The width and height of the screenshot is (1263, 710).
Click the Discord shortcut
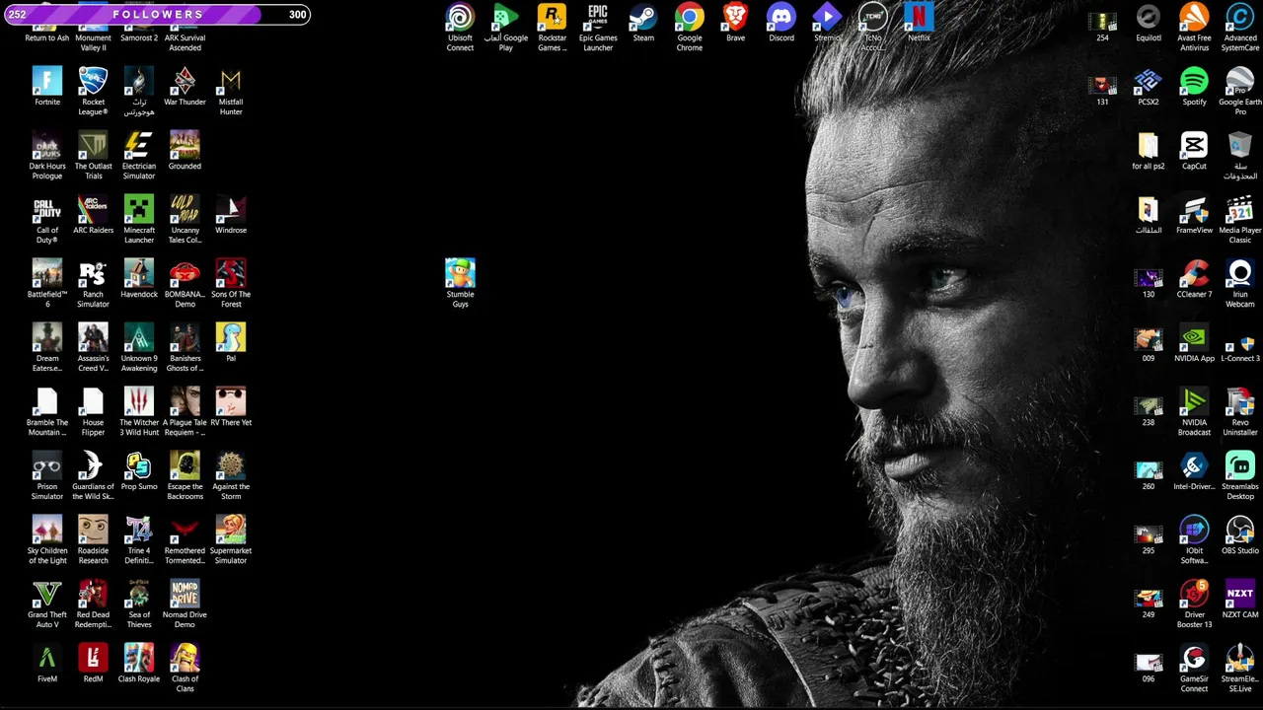point(781,17)
